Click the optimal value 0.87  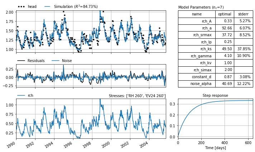228,77
